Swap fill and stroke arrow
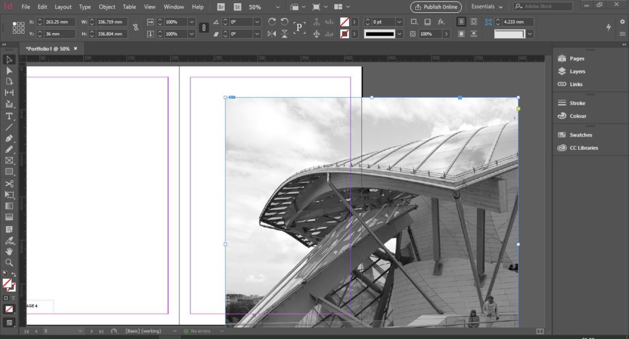629x339 pixels. click(14, 274)
